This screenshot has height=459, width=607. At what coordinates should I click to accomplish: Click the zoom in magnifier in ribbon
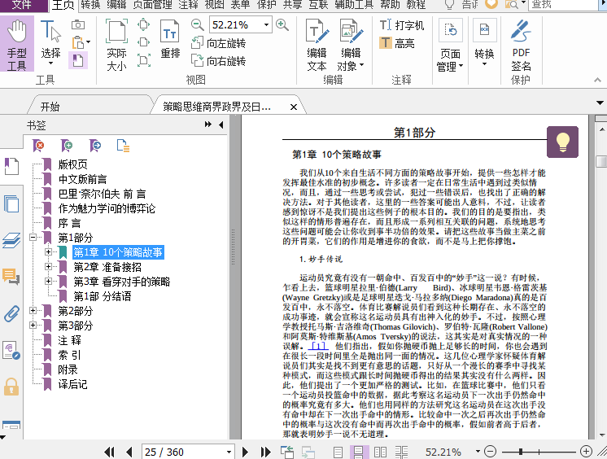point(282,25)
